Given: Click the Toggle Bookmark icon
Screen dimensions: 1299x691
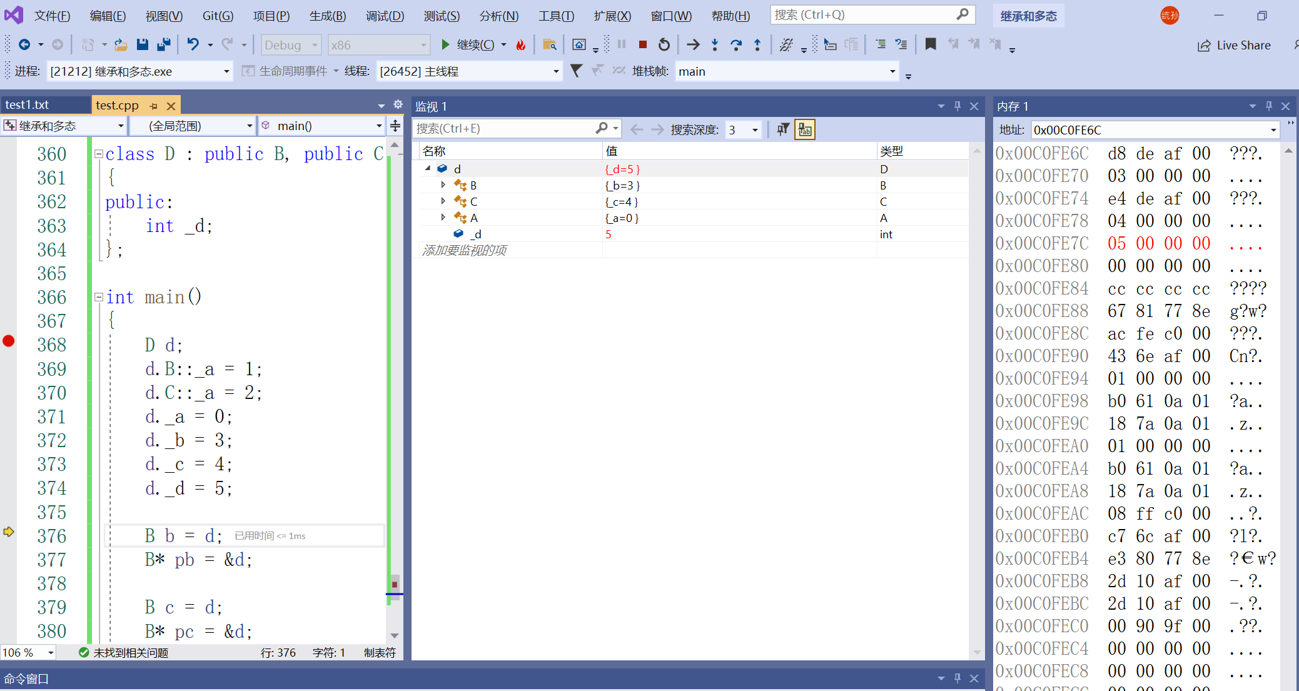Looking at the screenshot, I should pyautogui.click(x=931, y=44).
